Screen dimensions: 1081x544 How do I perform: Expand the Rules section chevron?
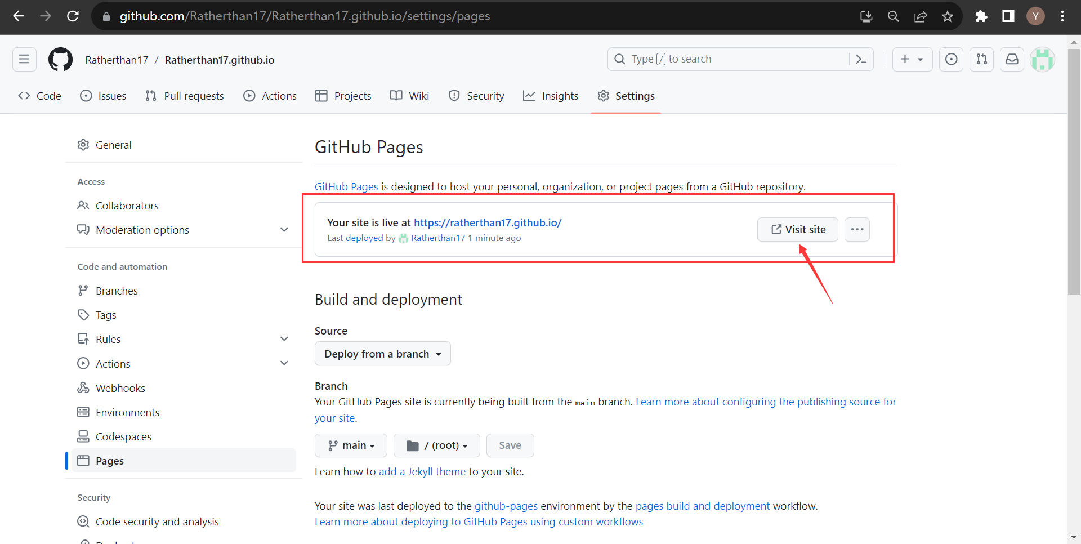pos(284,339)
